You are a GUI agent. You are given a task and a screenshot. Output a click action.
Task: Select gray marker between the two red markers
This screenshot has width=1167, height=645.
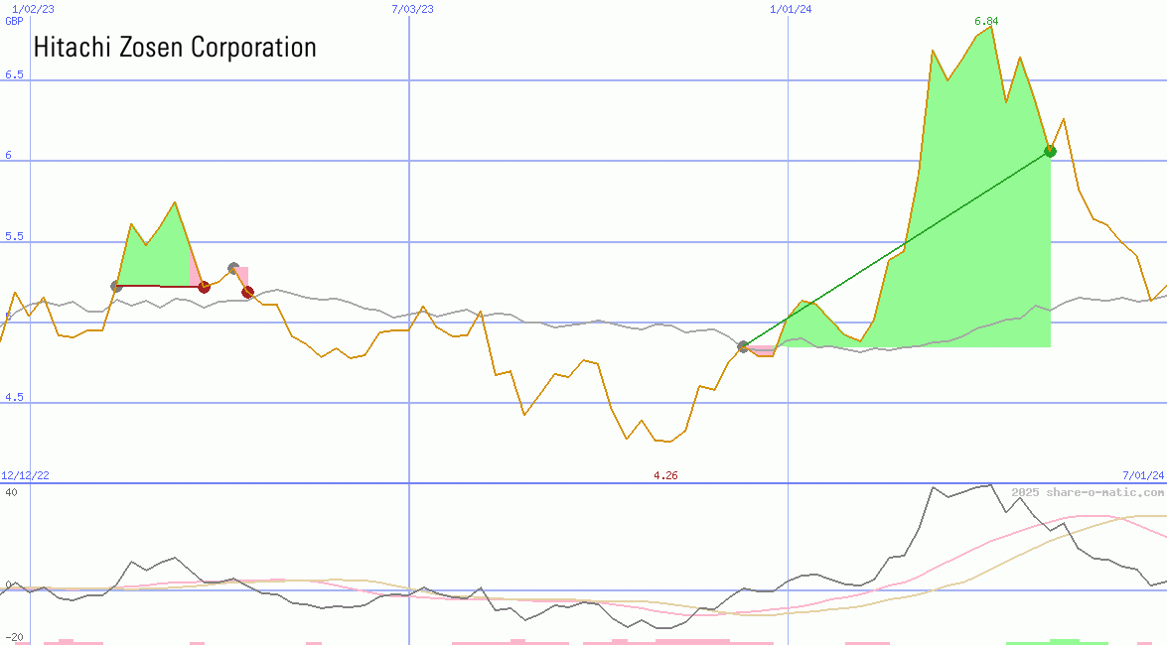(233, 268)
